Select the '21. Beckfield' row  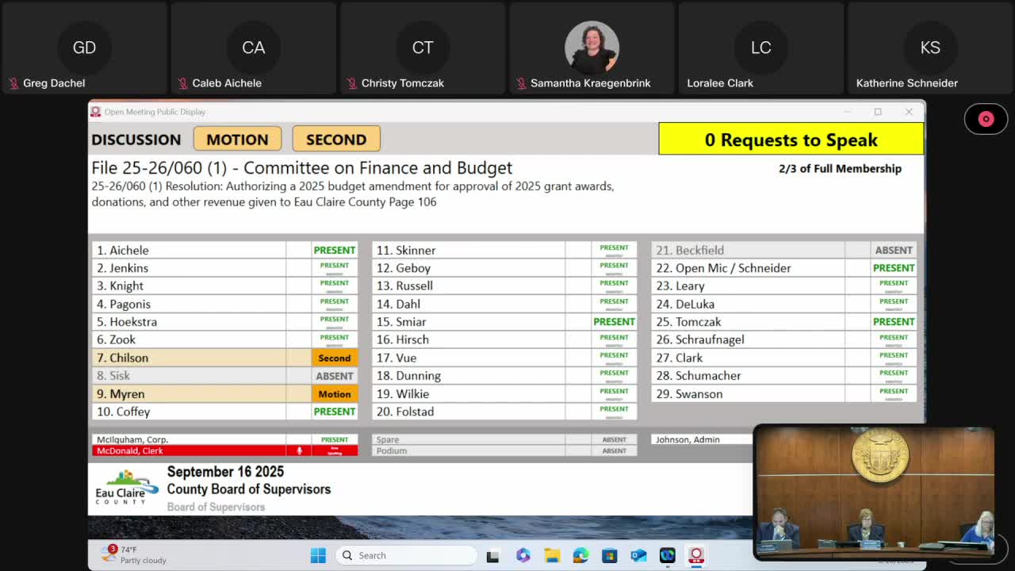[x=784, y=250]
